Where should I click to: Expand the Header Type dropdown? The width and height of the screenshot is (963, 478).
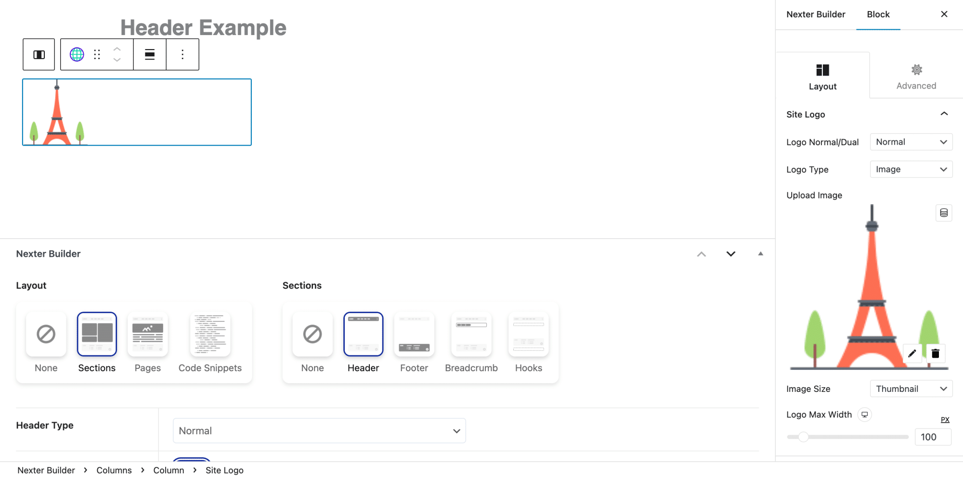click(319, 431)
